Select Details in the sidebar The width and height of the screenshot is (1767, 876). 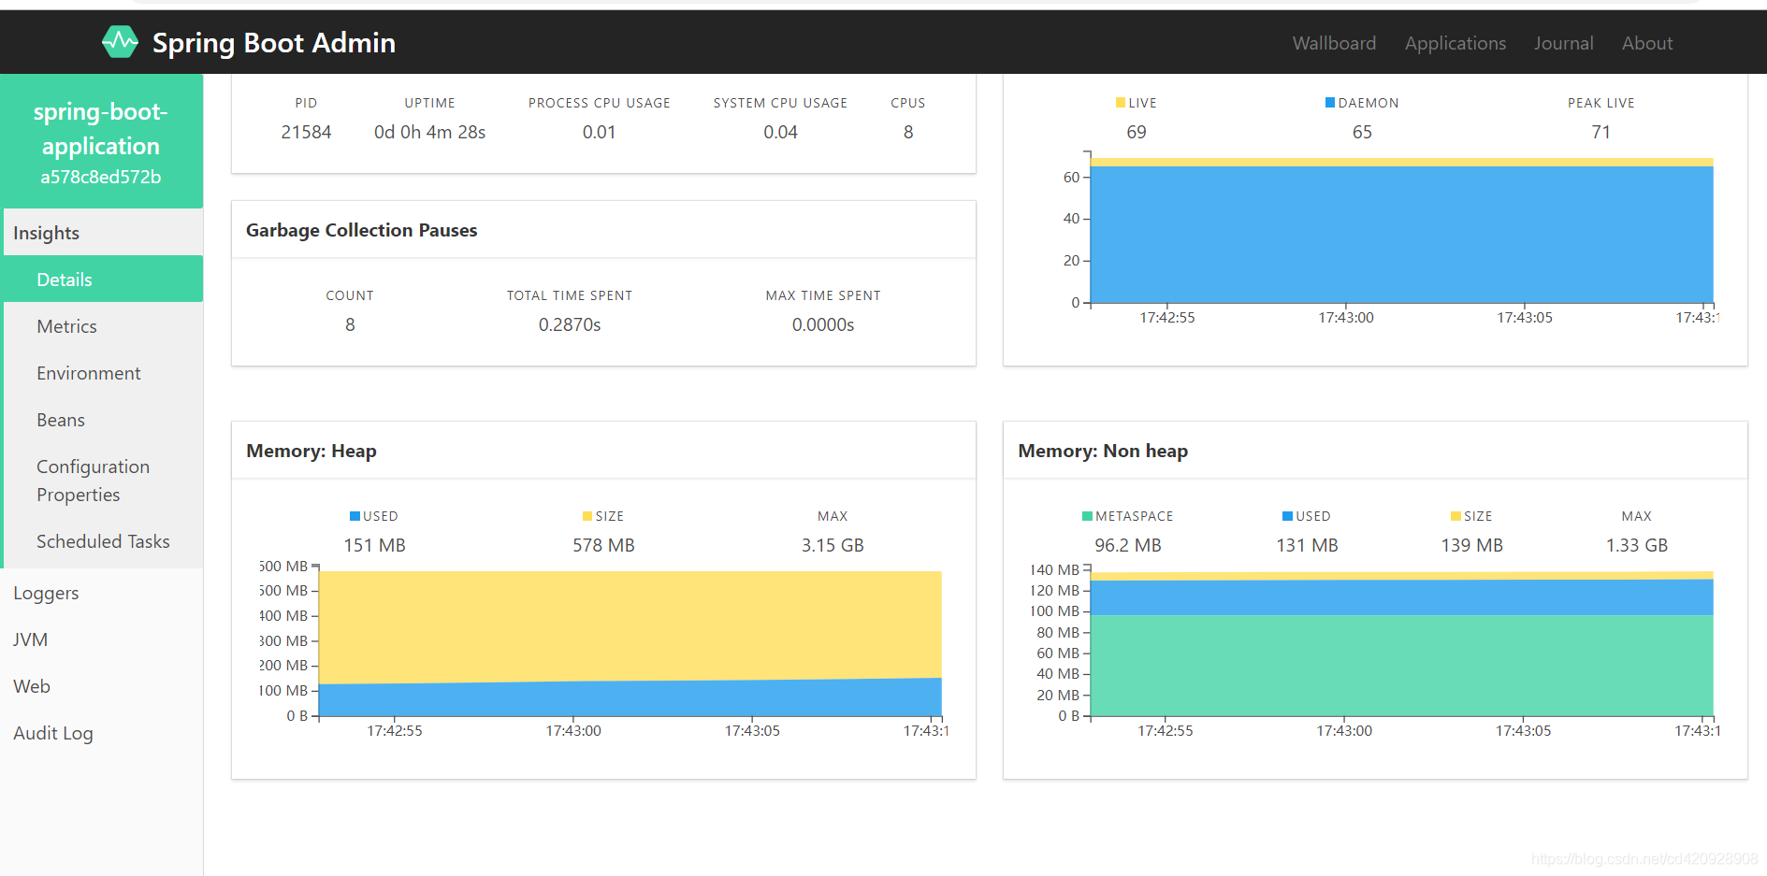(x=103, y=280)
